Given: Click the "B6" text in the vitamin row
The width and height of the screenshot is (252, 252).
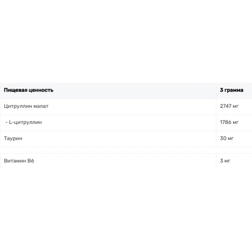Looking at the screenshot, I should (31, 161).
